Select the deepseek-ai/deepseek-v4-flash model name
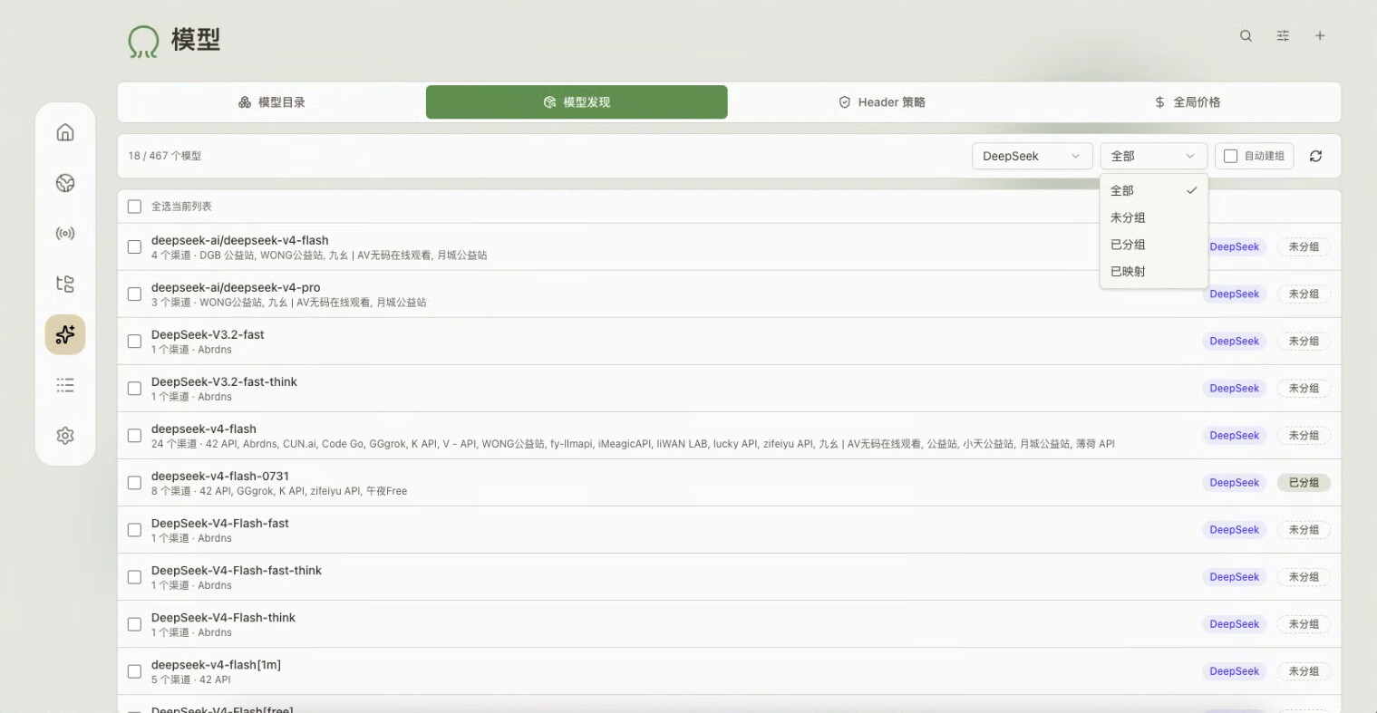The image size is (1377, 713). 239,240
